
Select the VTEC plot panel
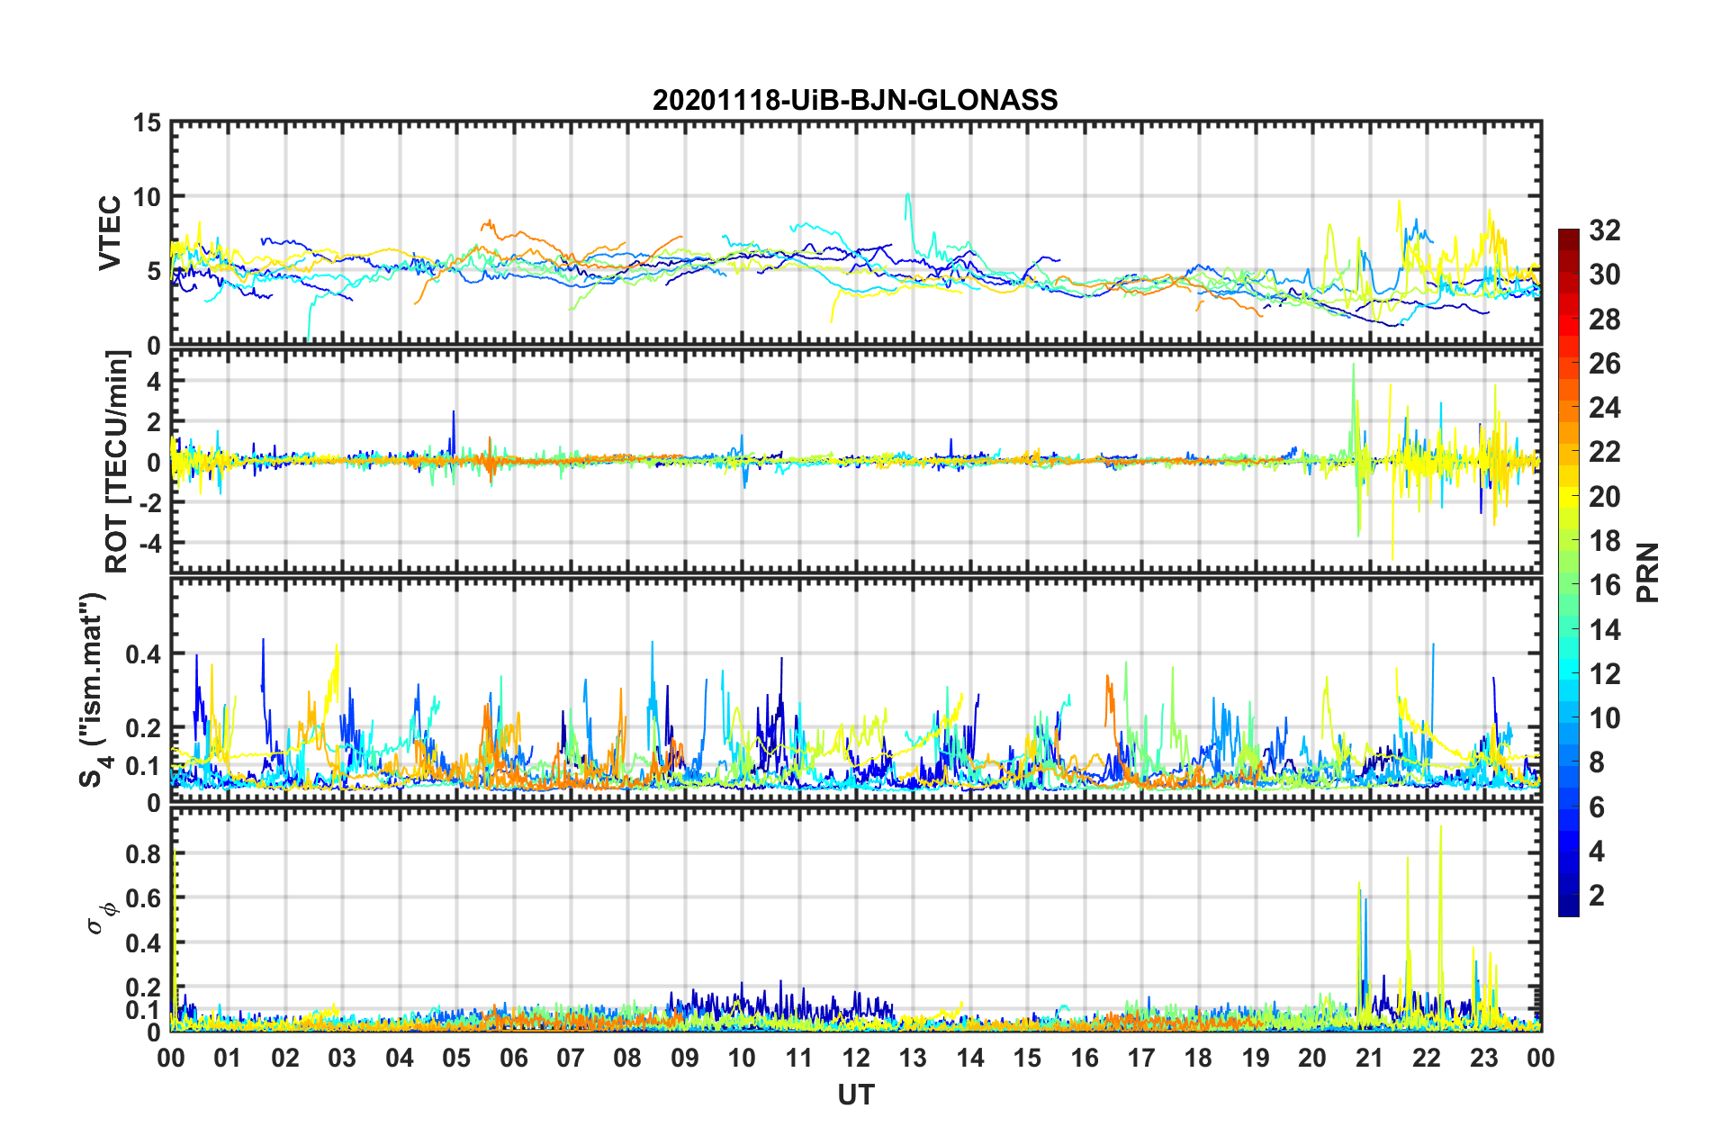click(x=856, y=232)
